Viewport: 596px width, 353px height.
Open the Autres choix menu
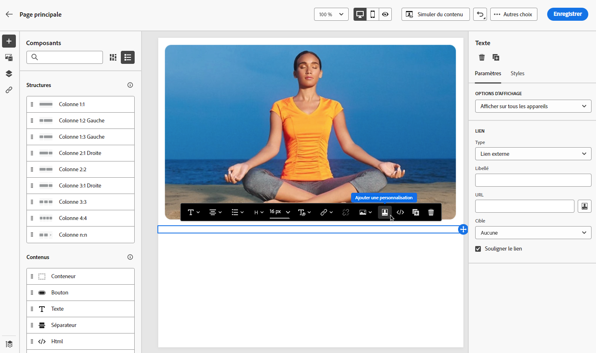[514, 14]
